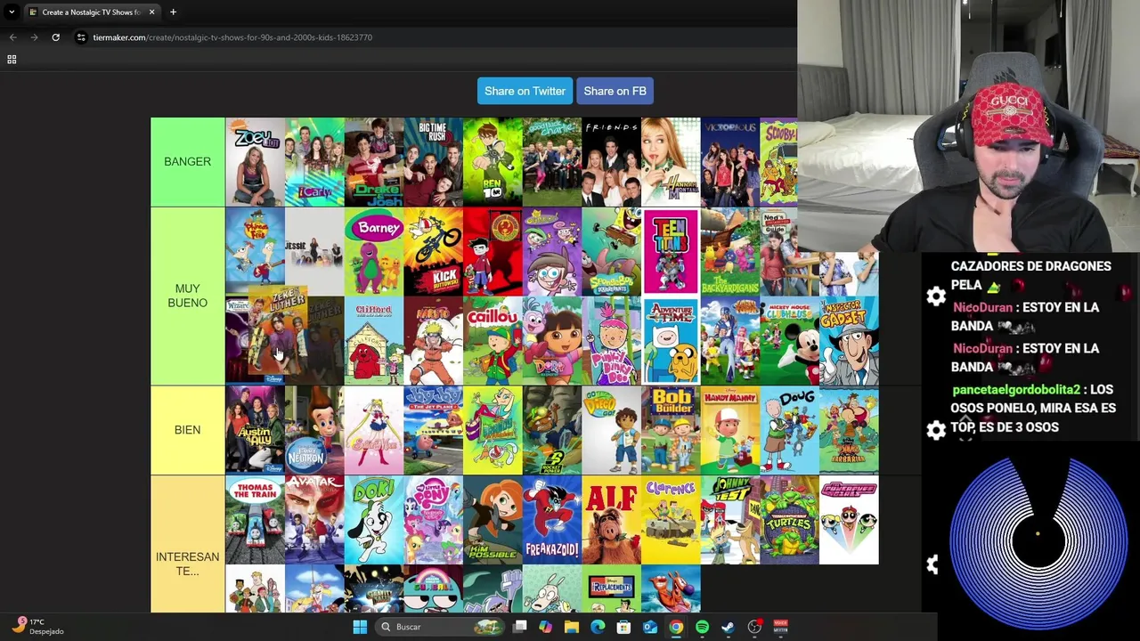Viewport: 1140px width, 641px height.
Task: Pick the Barney show tile
Action: coord(374,251)
